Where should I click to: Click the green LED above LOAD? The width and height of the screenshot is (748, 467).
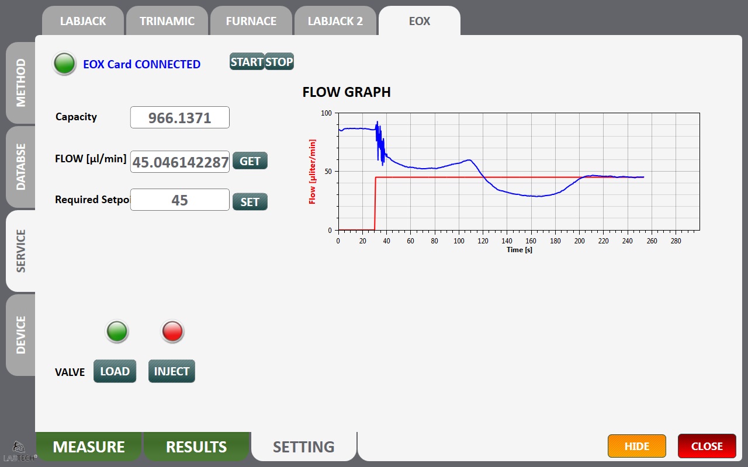(117, 331)
